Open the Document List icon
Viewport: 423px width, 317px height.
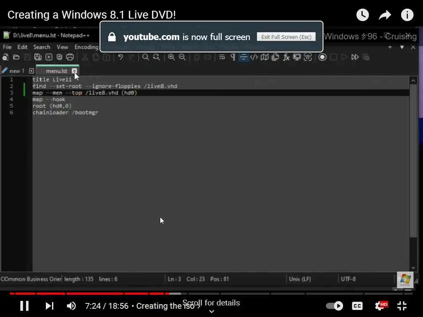[275, 57]
